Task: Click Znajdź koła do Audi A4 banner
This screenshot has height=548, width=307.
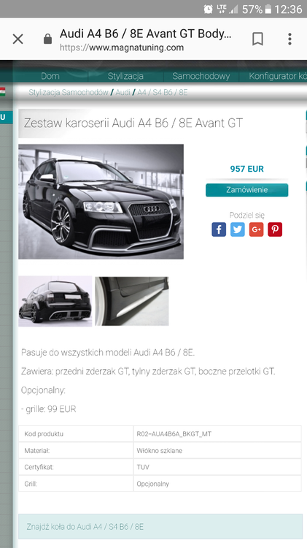Action: pos(160,526)
